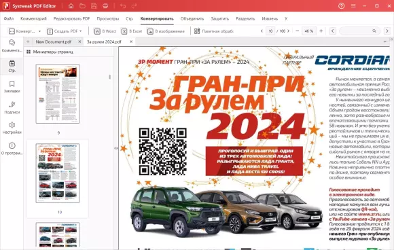
Task: Print document via the printer icon
Action: (105, 6)
